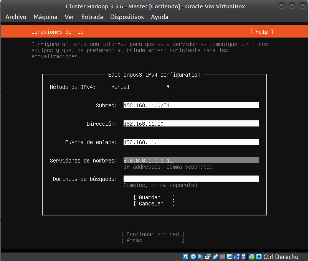Click the 'IP addresses, comma separated' hint
The image size is (309, 261).
168,167
